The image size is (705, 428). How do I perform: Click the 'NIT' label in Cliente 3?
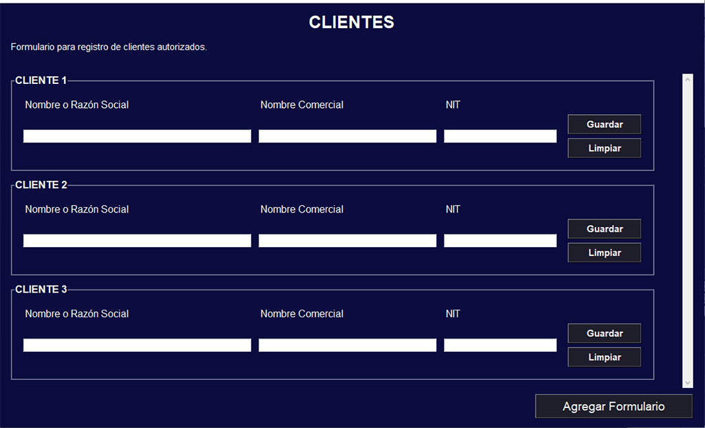pyautogui.click(x=453, y=314)
